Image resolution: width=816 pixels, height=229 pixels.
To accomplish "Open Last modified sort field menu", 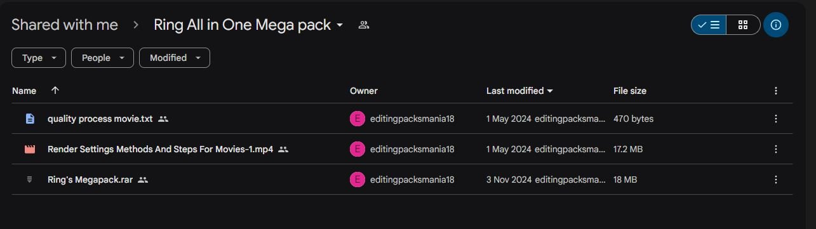I will click(x=519, y=91).
